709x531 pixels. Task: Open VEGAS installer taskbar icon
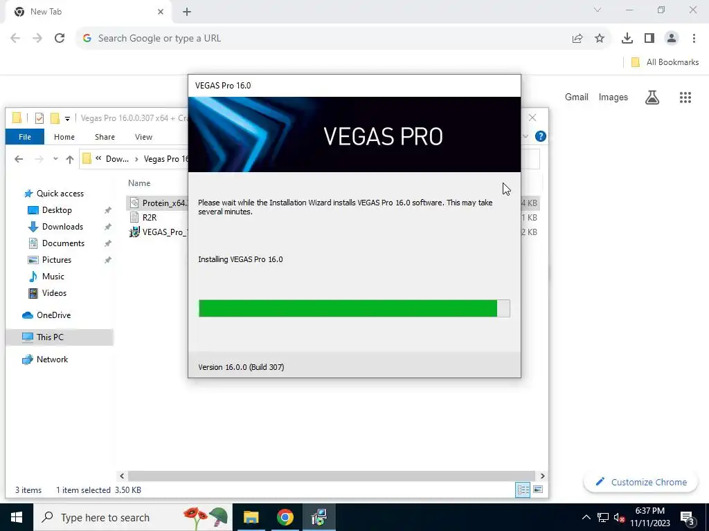[x=319, y=517]
